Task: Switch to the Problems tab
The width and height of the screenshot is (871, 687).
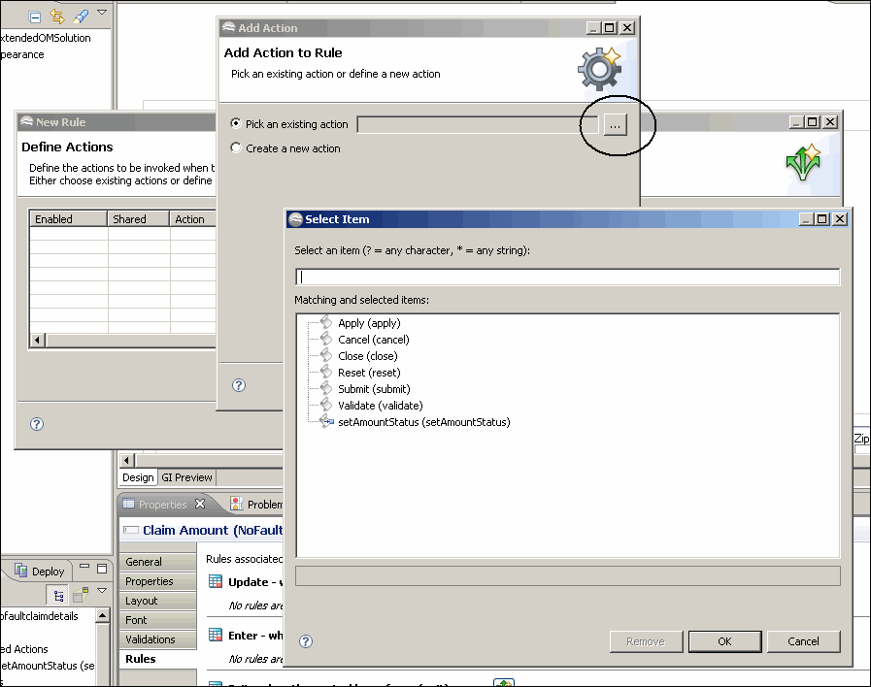Action: (x=264, y=505)
